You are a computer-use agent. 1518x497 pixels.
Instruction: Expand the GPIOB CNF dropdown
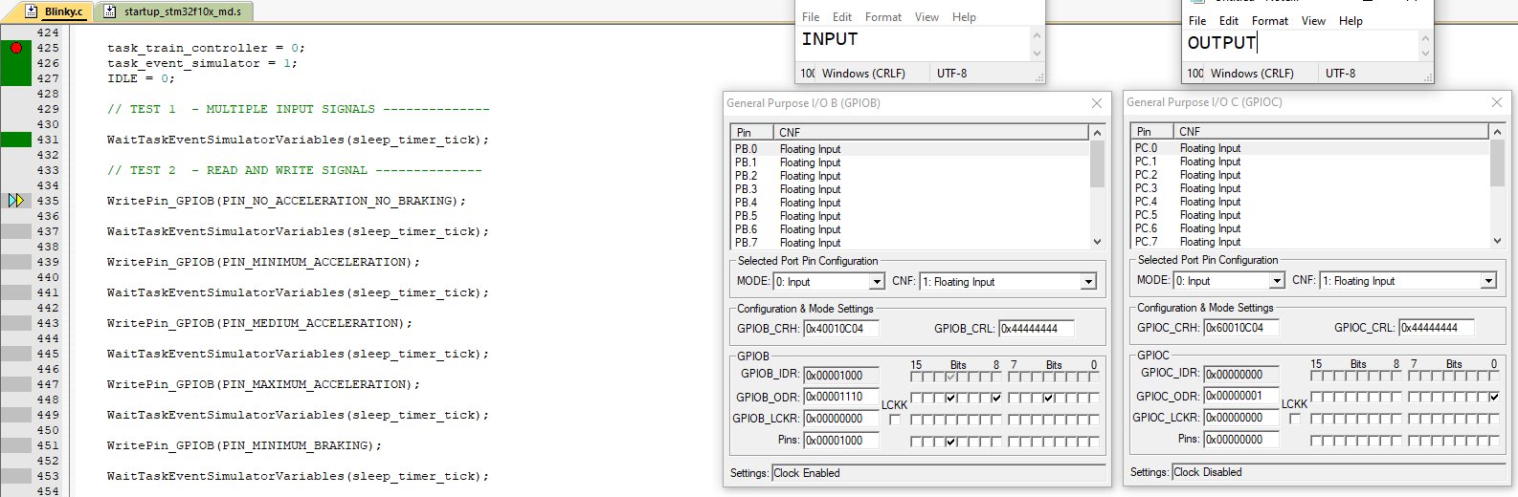[1088, 282]
